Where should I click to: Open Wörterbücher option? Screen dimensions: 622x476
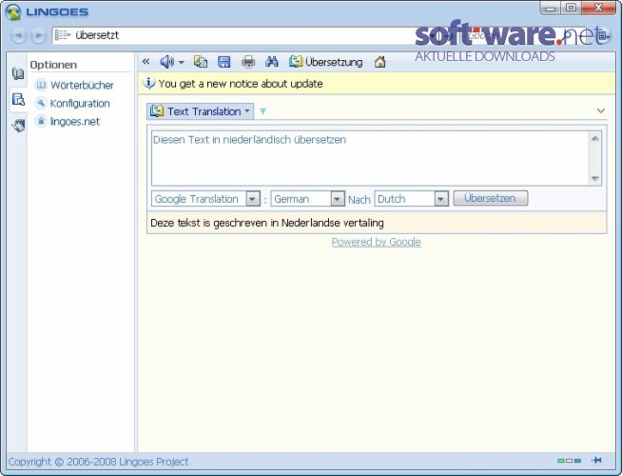tap(74, 85)
